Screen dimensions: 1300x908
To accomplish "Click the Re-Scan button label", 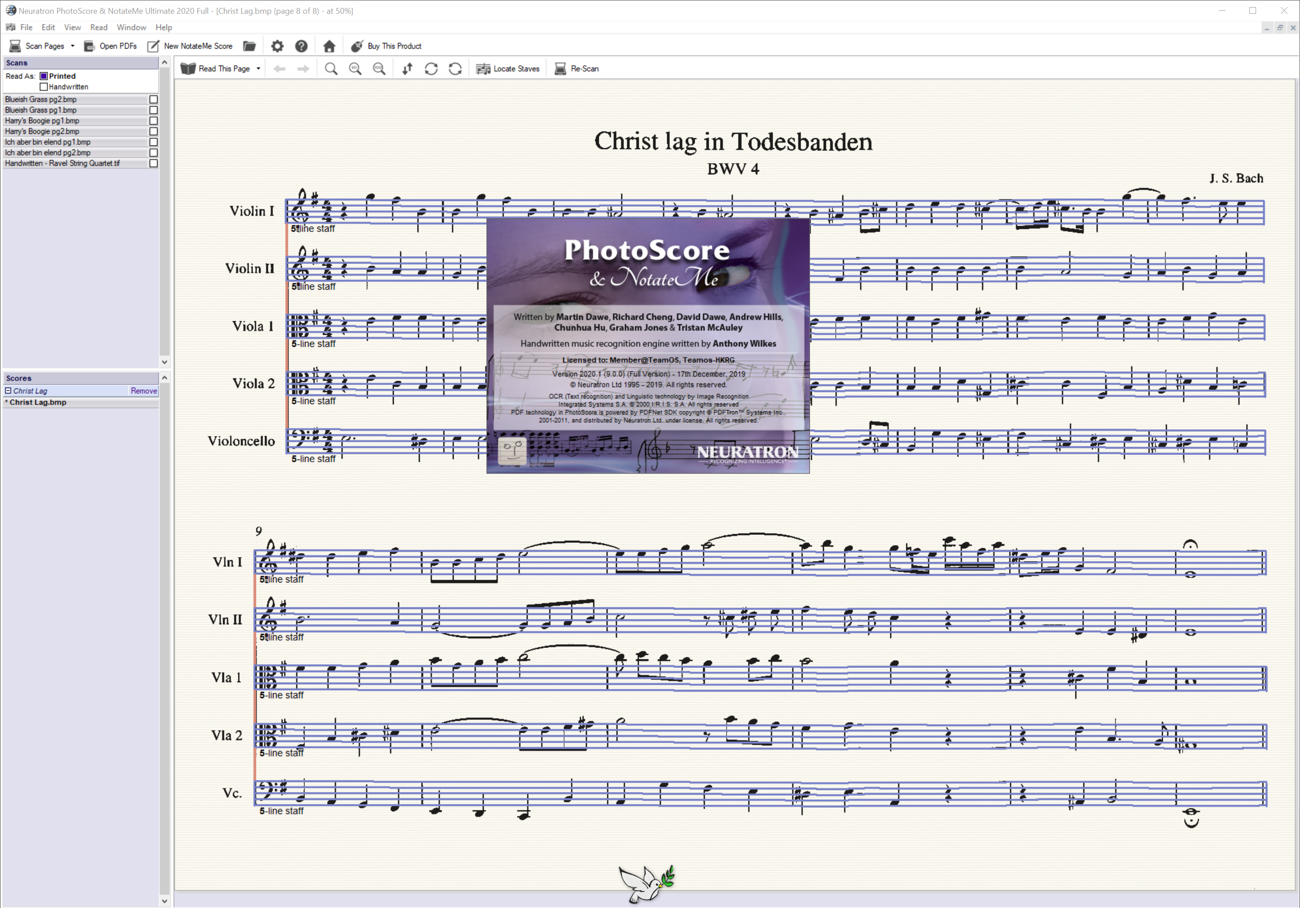I will [x=585, y=69].
